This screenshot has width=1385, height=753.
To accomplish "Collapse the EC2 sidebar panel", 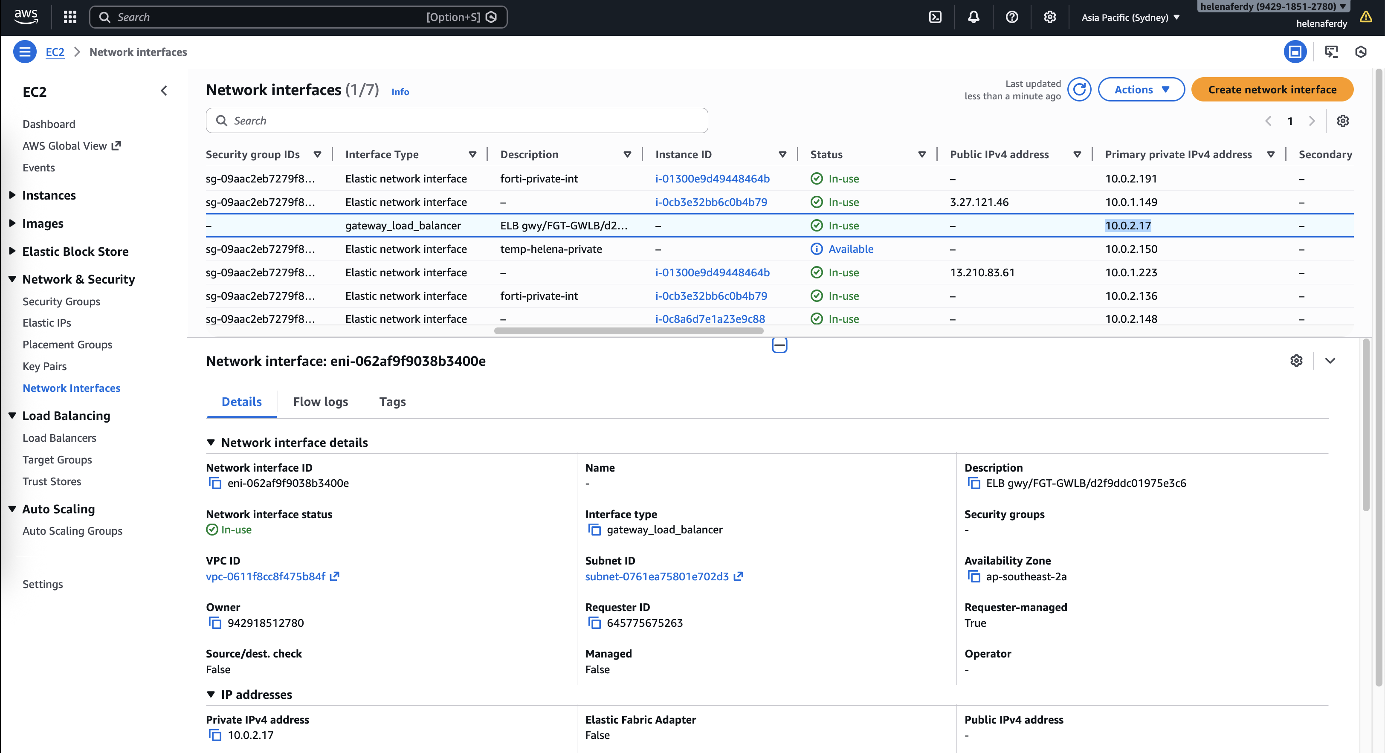I will coord(164,91).
